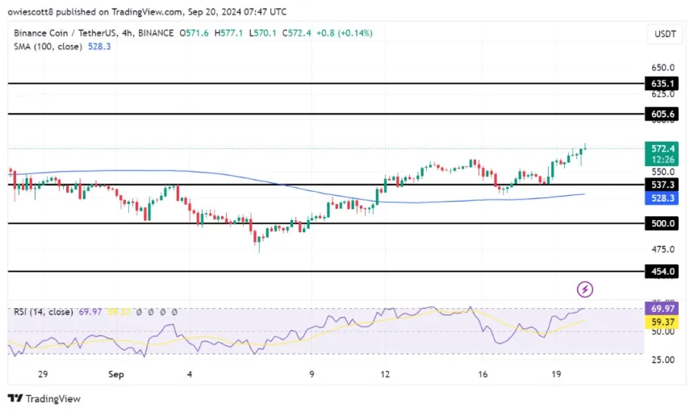Click the 12 date marker on time axis
The image size is (694, 412).
(387, 374)
